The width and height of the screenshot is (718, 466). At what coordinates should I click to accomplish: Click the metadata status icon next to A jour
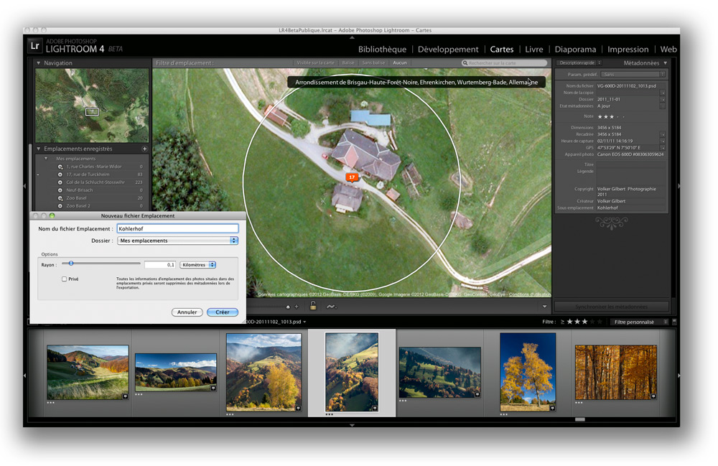coord(662,106)
